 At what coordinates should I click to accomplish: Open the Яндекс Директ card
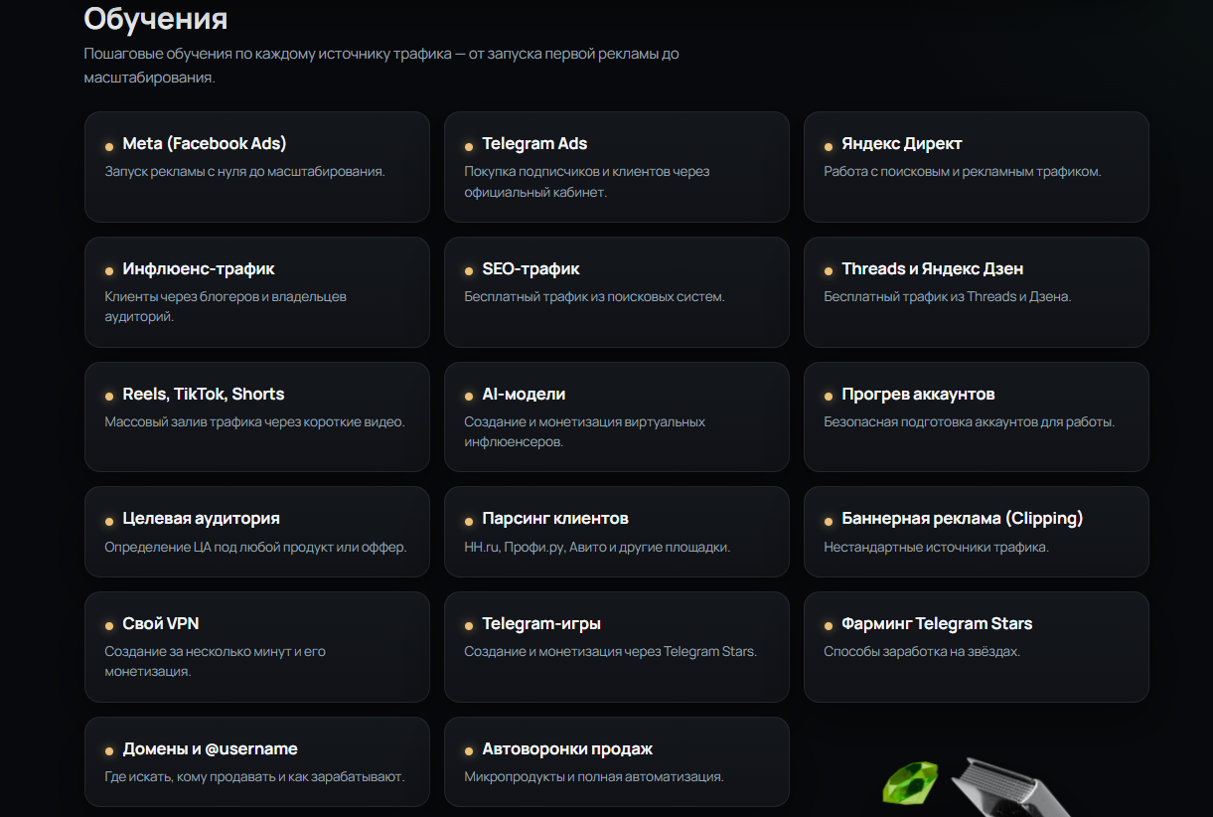coord(977,167)
